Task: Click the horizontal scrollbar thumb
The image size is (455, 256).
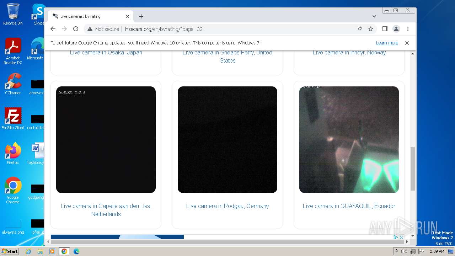Action: tap(227, 242)
